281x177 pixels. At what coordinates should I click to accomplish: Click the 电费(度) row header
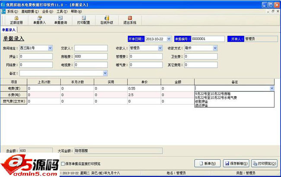tap(14, 88)
